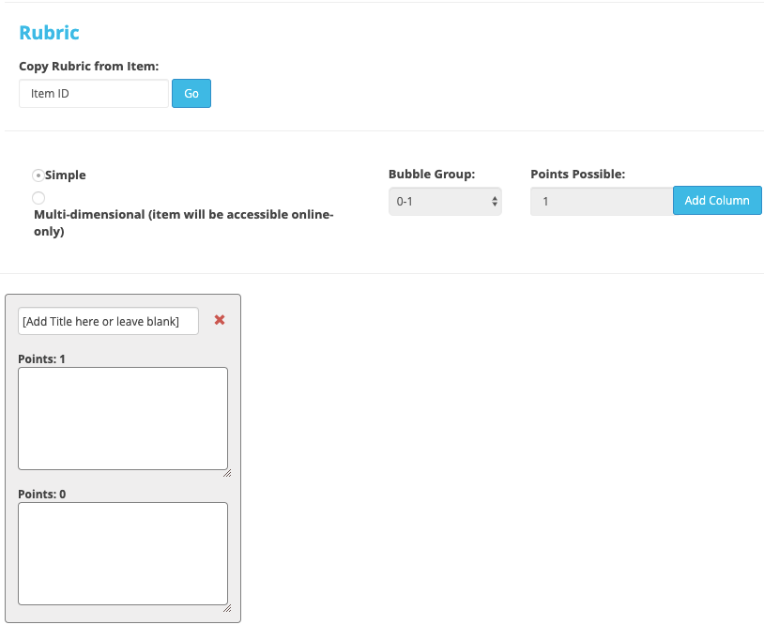Click the resize handle of Points: 1 textarea
764x625 pixels.
click(227, 473)
